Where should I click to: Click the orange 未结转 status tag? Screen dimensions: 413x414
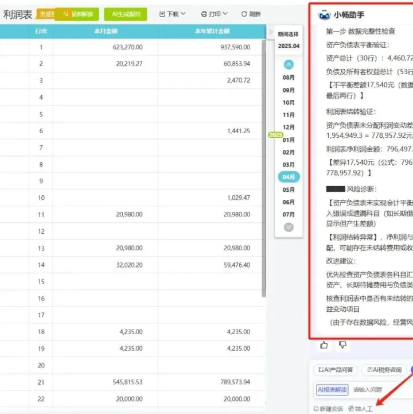[46, 14]
